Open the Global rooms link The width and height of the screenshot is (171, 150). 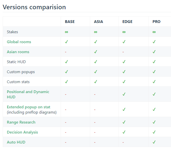(19, 42)
